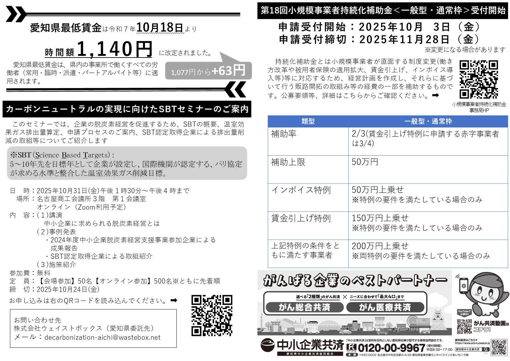The height and width of the screenshot is (361, 510).
Task: Click the decarbonization-aichi@wastebox.net email address
Action: click(x=102, y=338)
